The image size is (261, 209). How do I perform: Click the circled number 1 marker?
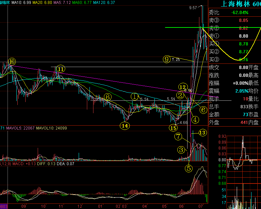tap(134, 96)
